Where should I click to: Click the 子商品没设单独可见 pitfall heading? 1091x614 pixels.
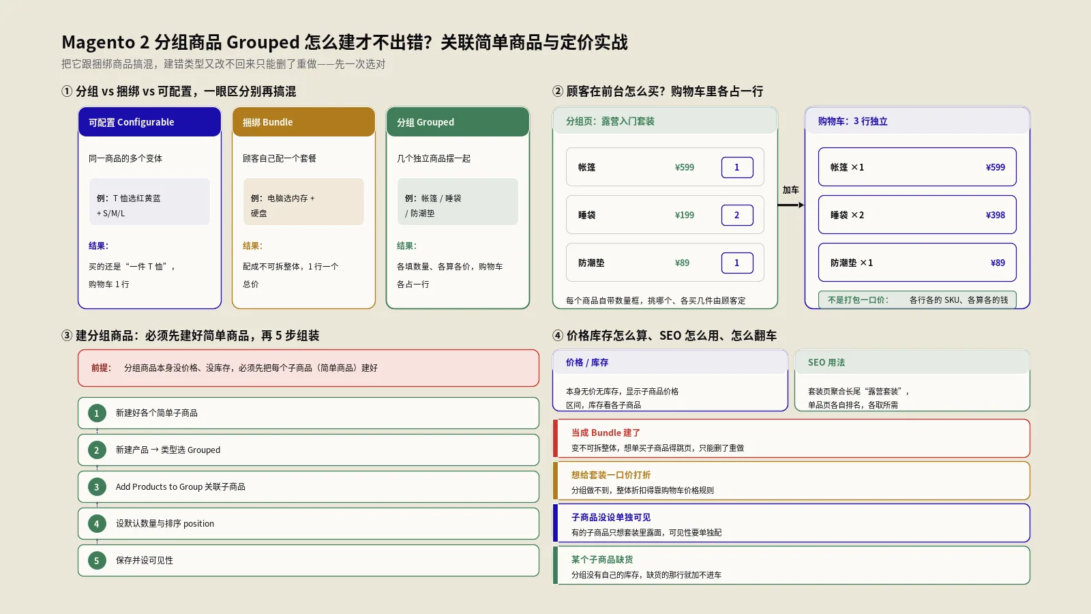tap(611, 517)
